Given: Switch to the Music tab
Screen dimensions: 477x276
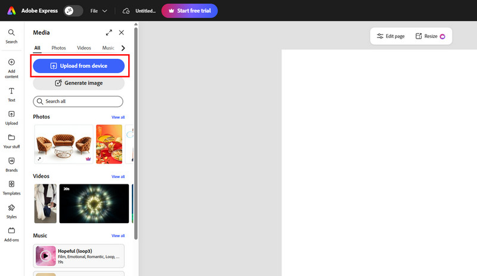Looking at the screenshot, I should coord(108,48).
